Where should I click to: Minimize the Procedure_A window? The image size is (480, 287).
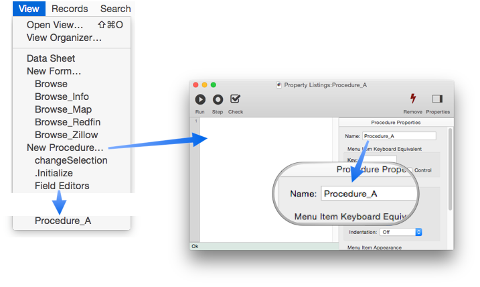[204, 85]
